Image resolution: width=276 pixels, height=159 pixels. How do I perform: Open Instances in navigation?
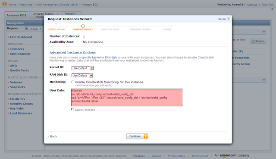coord(17,49)
